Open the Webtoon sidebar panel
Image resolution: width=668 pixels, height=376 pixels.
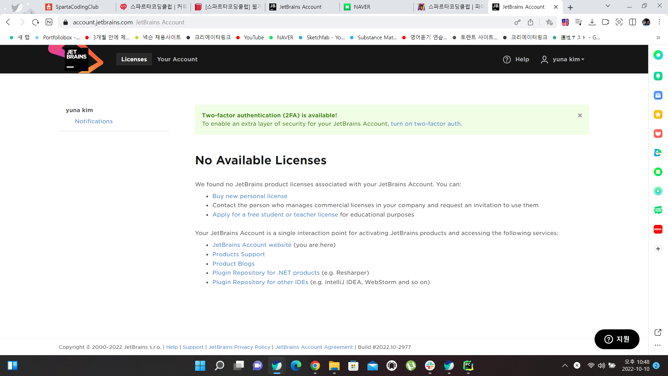[658, 210]
